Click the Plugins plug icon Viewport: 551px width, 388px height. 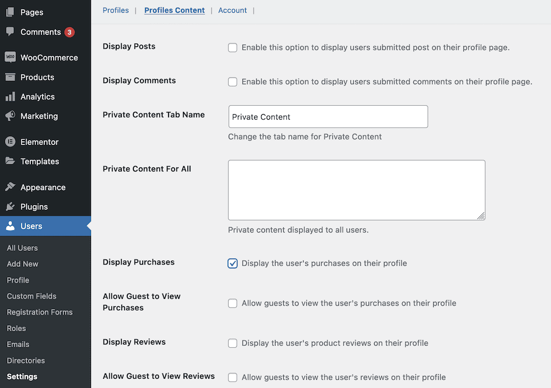tap(10, 206)
